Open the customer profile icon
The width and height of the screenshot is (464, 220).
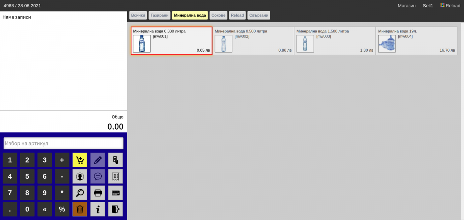click(x=80, y=176)
